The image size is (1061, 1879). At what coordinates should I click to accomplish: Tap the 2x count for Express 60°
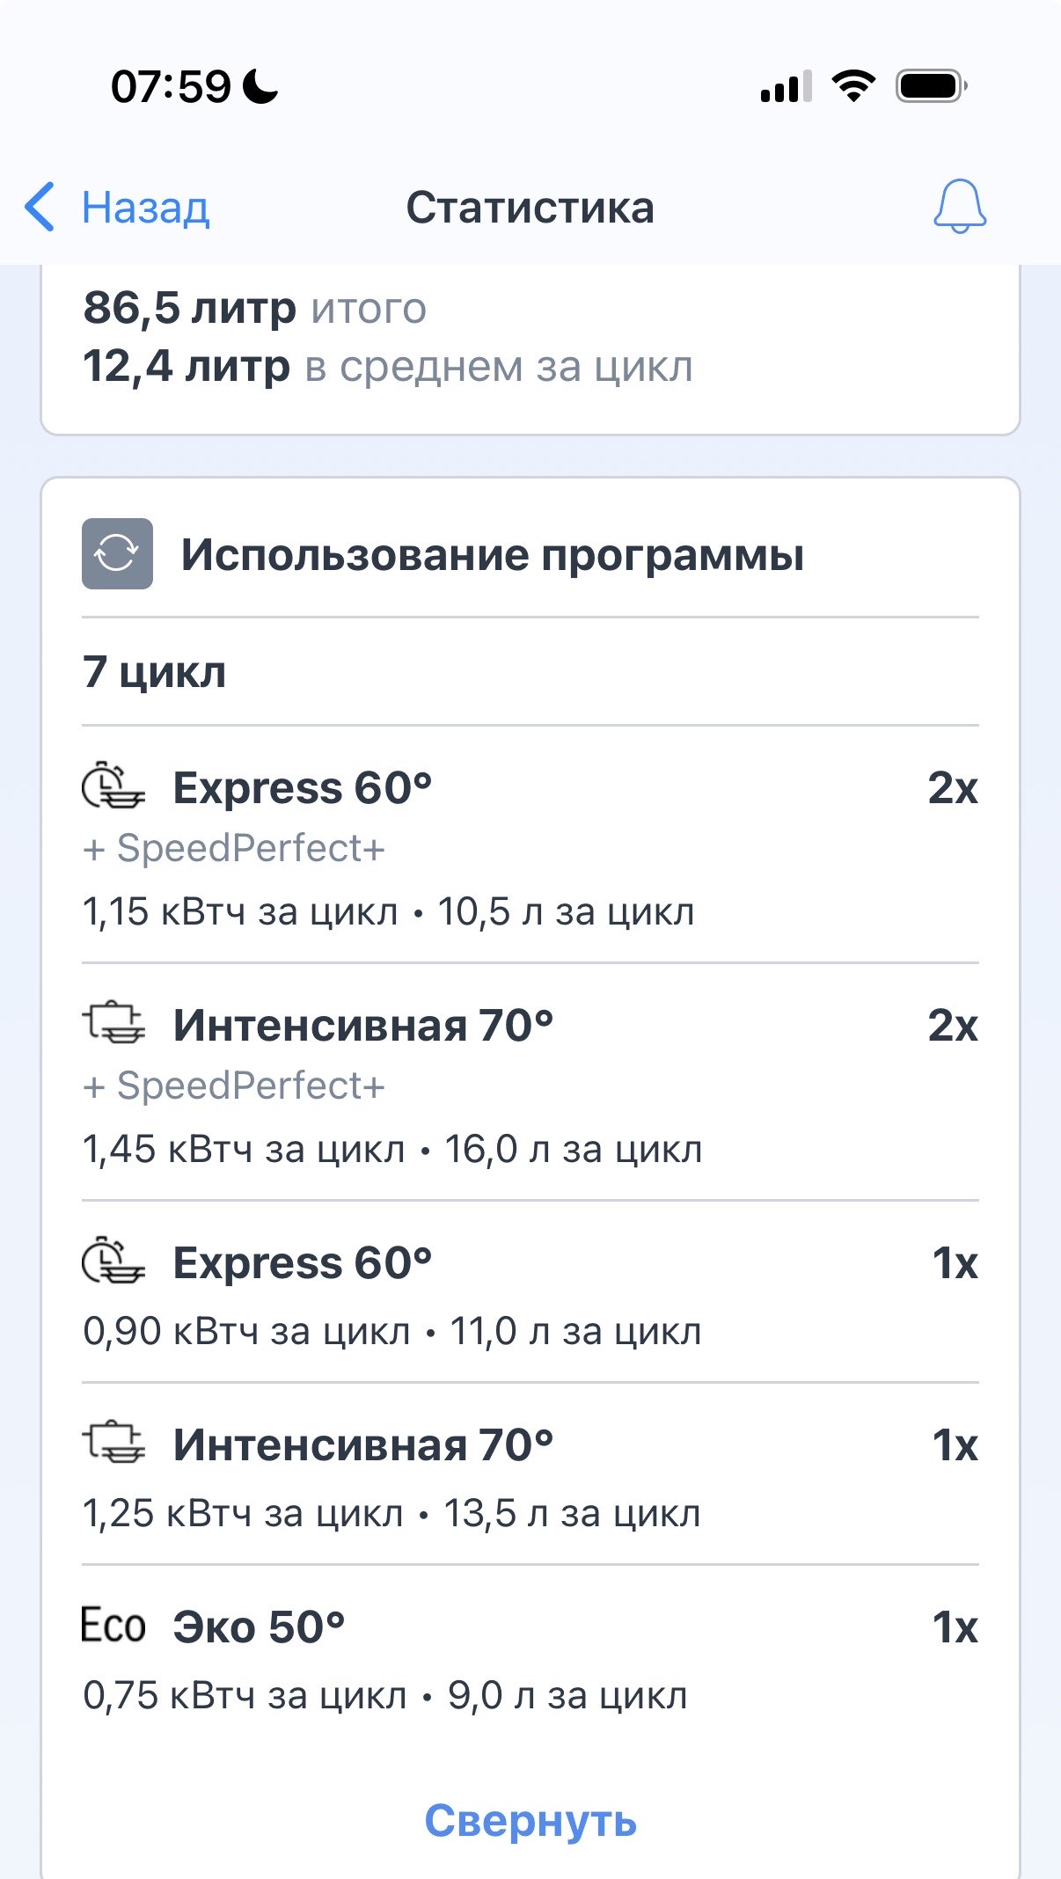[952, 787]
